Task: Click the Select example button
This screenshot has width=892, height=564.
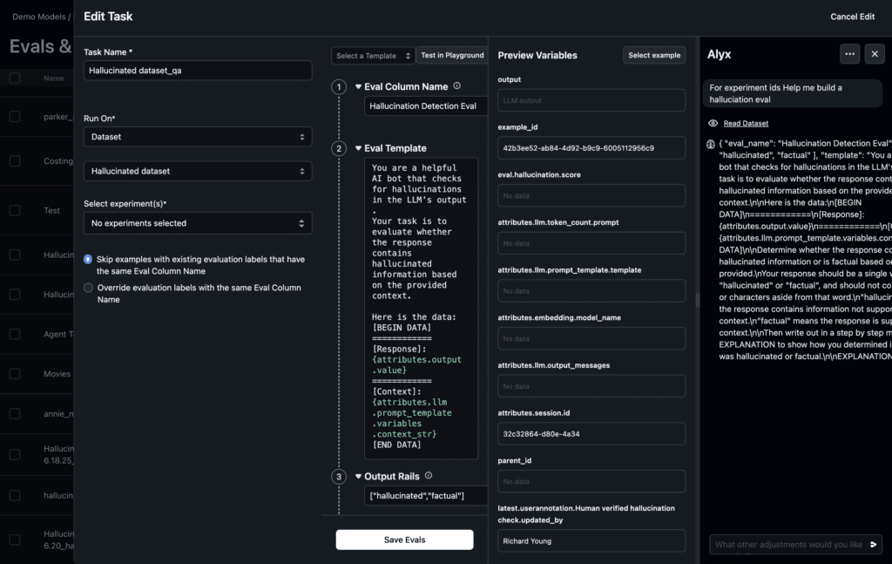Action: 654,55
